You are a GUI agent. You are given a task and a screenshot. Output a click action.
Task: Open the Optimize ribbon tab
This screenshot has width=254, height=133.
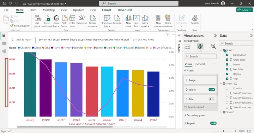78,10
